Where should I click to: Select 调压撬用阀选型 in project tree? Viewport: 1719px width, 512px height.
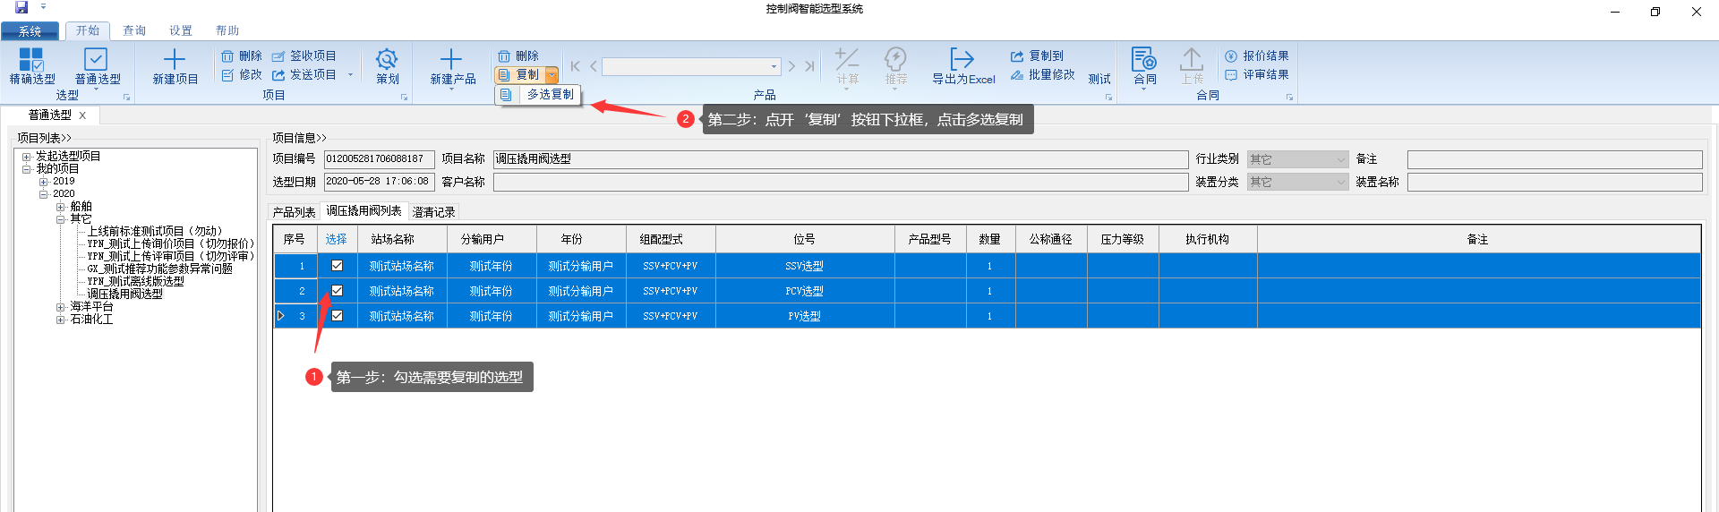[124, 294]
